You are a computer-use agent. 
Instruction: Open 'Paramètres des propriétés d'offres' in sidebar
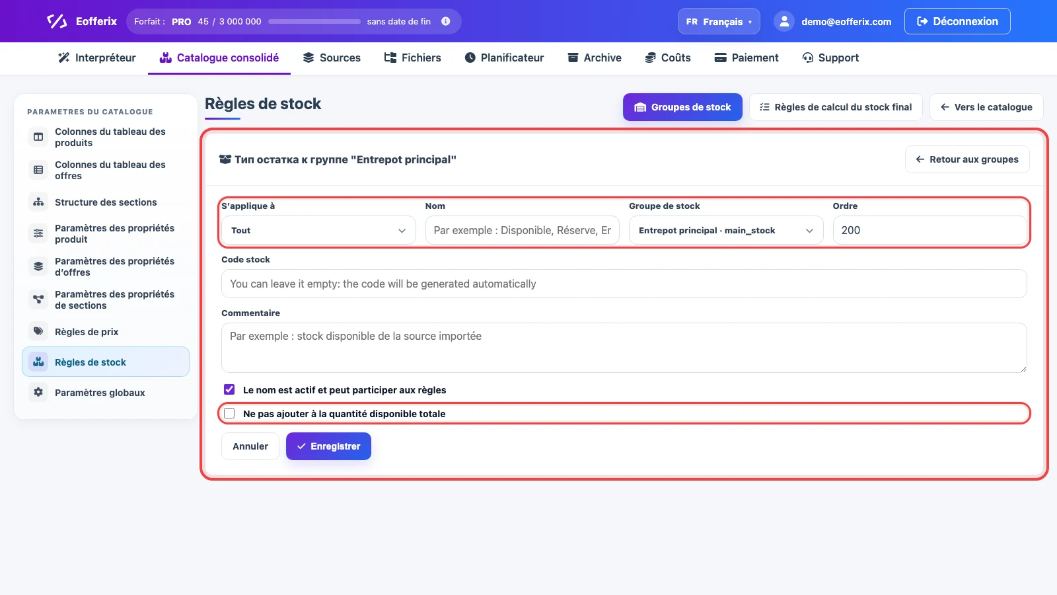click(x=106, y=266)
